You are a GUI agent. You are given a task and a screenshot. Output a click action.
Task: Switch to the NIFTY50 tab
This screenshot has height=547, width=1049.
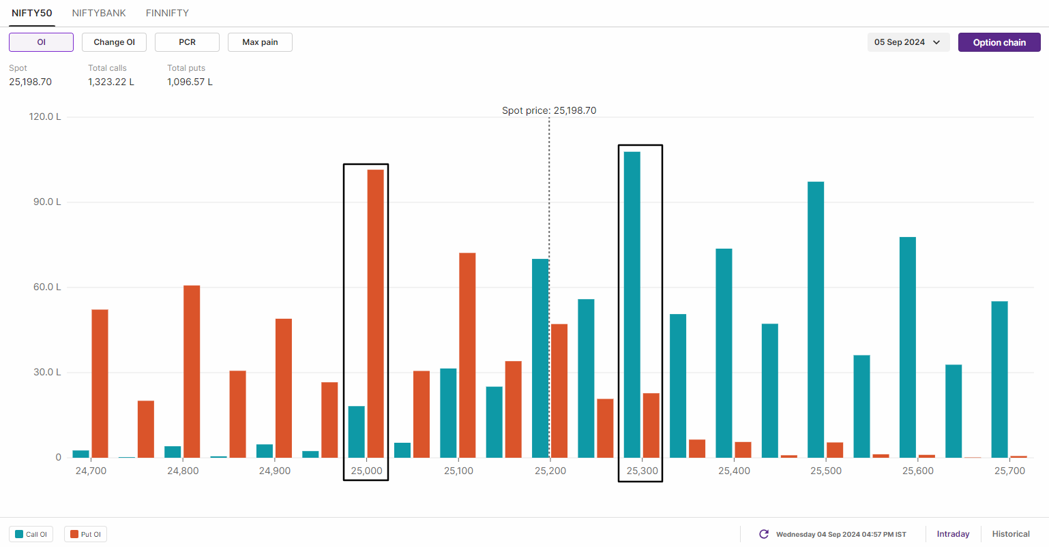32,13
